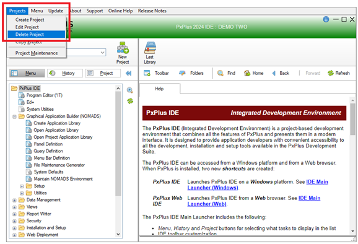Open the Ed+ tree item

point(30,102)
